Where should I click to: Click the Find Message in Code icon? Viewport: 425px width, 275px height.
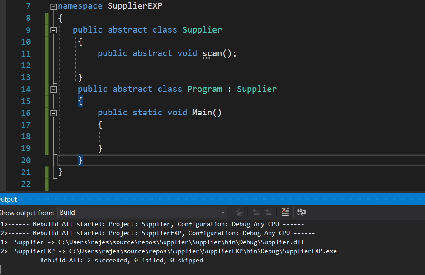pos(239,212)
